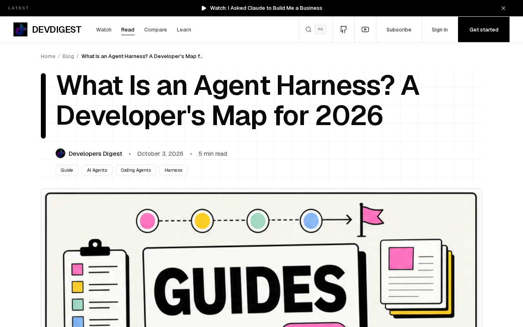
Task: Go to Blog via breadcrumb
Action: (x=68, y=56)
